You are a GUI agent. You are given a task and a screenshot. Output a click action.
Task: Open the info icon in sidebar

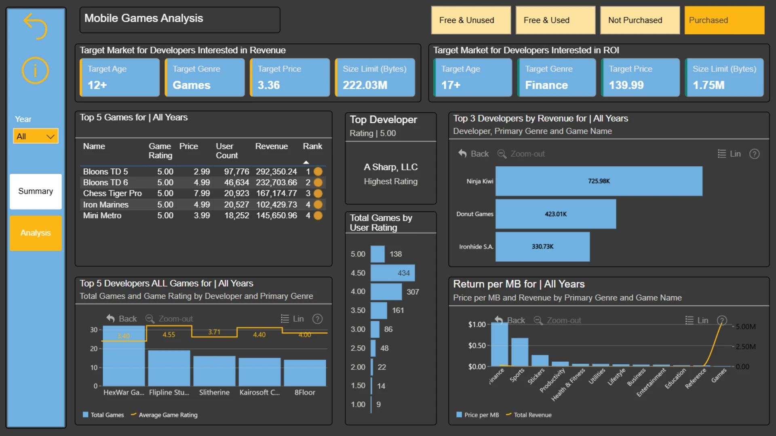click(x=36, y=70)
